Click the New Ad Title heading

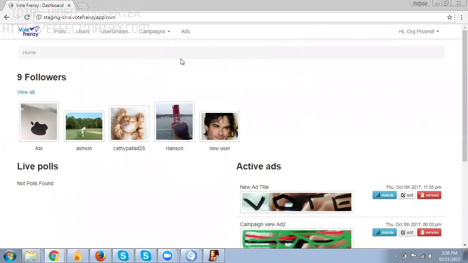pos(254,187)
